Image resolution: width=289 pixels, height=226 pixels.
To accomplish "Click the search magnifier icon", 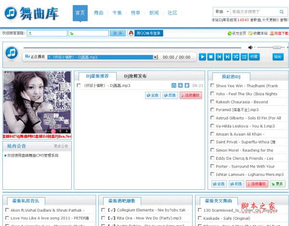I will pos(281,12).
